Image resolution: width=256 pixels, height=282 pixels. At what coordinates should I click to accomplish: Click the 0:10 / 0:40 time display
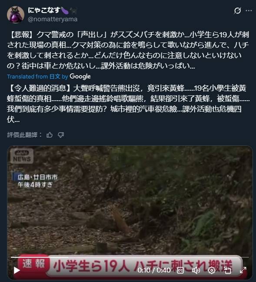154,270
